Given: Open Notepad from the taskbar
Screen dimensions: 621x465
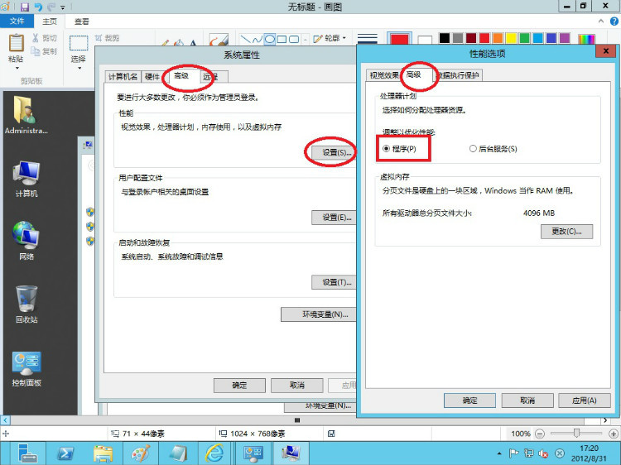Looking at the screenshot, I should [x=177, y=453].
